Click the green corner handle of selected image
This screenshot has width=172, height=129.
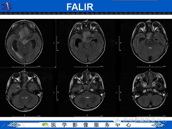(55, 67)
